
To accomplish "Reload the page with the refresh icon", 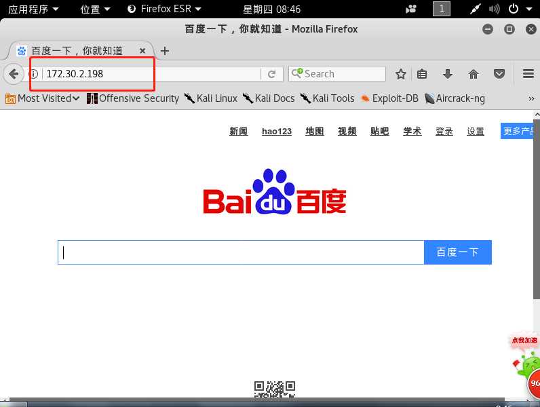I will click(272, 74).
